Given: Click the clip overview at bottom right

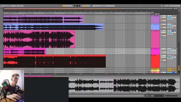Looking at the screenshot, I should point(154,96).
